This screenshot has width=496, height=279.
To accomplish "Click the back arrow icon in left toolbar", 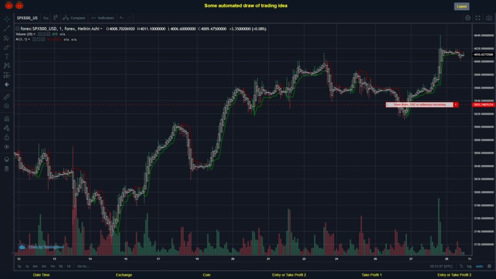I will pos(7,84).
